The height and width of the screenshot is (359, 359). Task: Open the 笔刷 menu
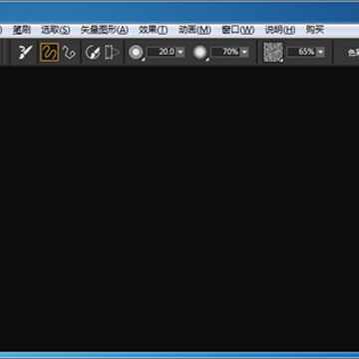tap(21, 30)
